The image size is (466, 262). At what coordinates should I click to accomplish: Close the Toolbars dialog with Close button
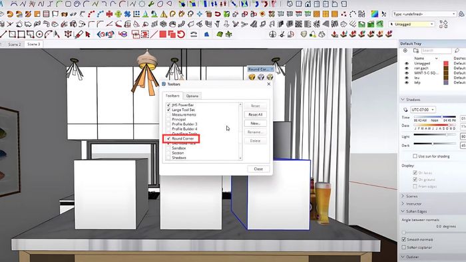tap(258, 169)
